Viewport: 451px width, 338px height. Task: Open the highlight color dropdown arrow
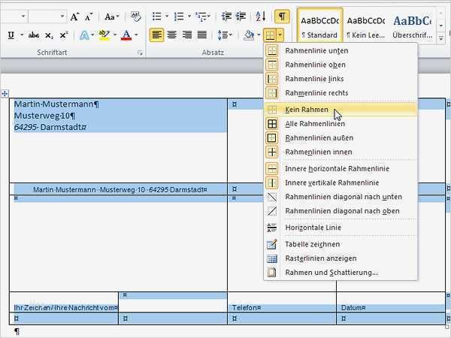point(115,35)
